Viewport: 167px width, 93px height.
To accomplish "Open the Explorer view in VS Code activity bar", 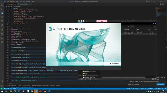I will click(2, 5).
